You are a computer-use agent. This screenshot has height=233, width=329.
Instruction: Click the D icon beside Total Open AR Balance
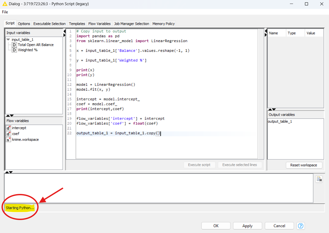(x=14, y=45)
